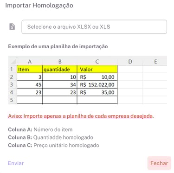
Task: Select column A header in example sheet
Action: coord(30,62)
